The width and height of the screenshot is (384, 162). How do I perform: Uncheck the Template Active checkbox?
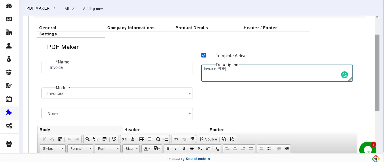[x=204, y=55]
